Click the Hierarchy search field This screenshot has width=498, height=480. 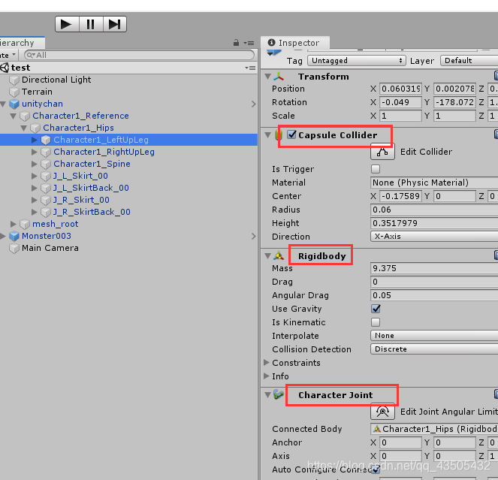139,55
